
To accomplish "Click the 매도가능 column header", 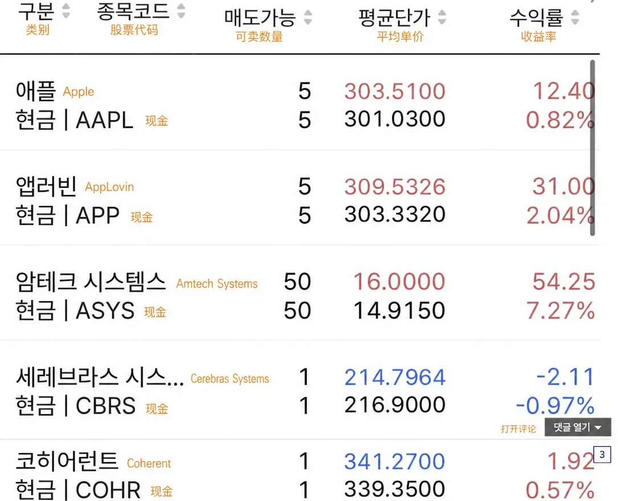I will (x=260, y=17).
